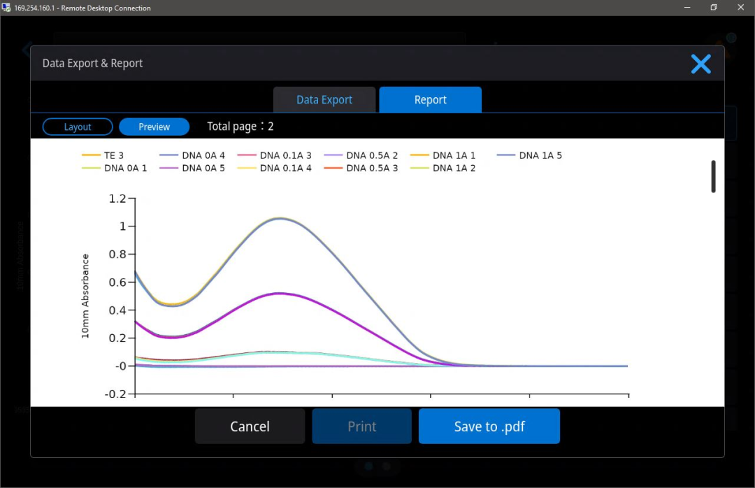Click the report preview scrollbar thumb

click(x=713, y=176)
